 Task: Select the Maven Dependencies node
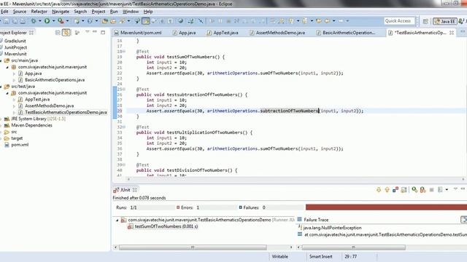pos(31,125)
